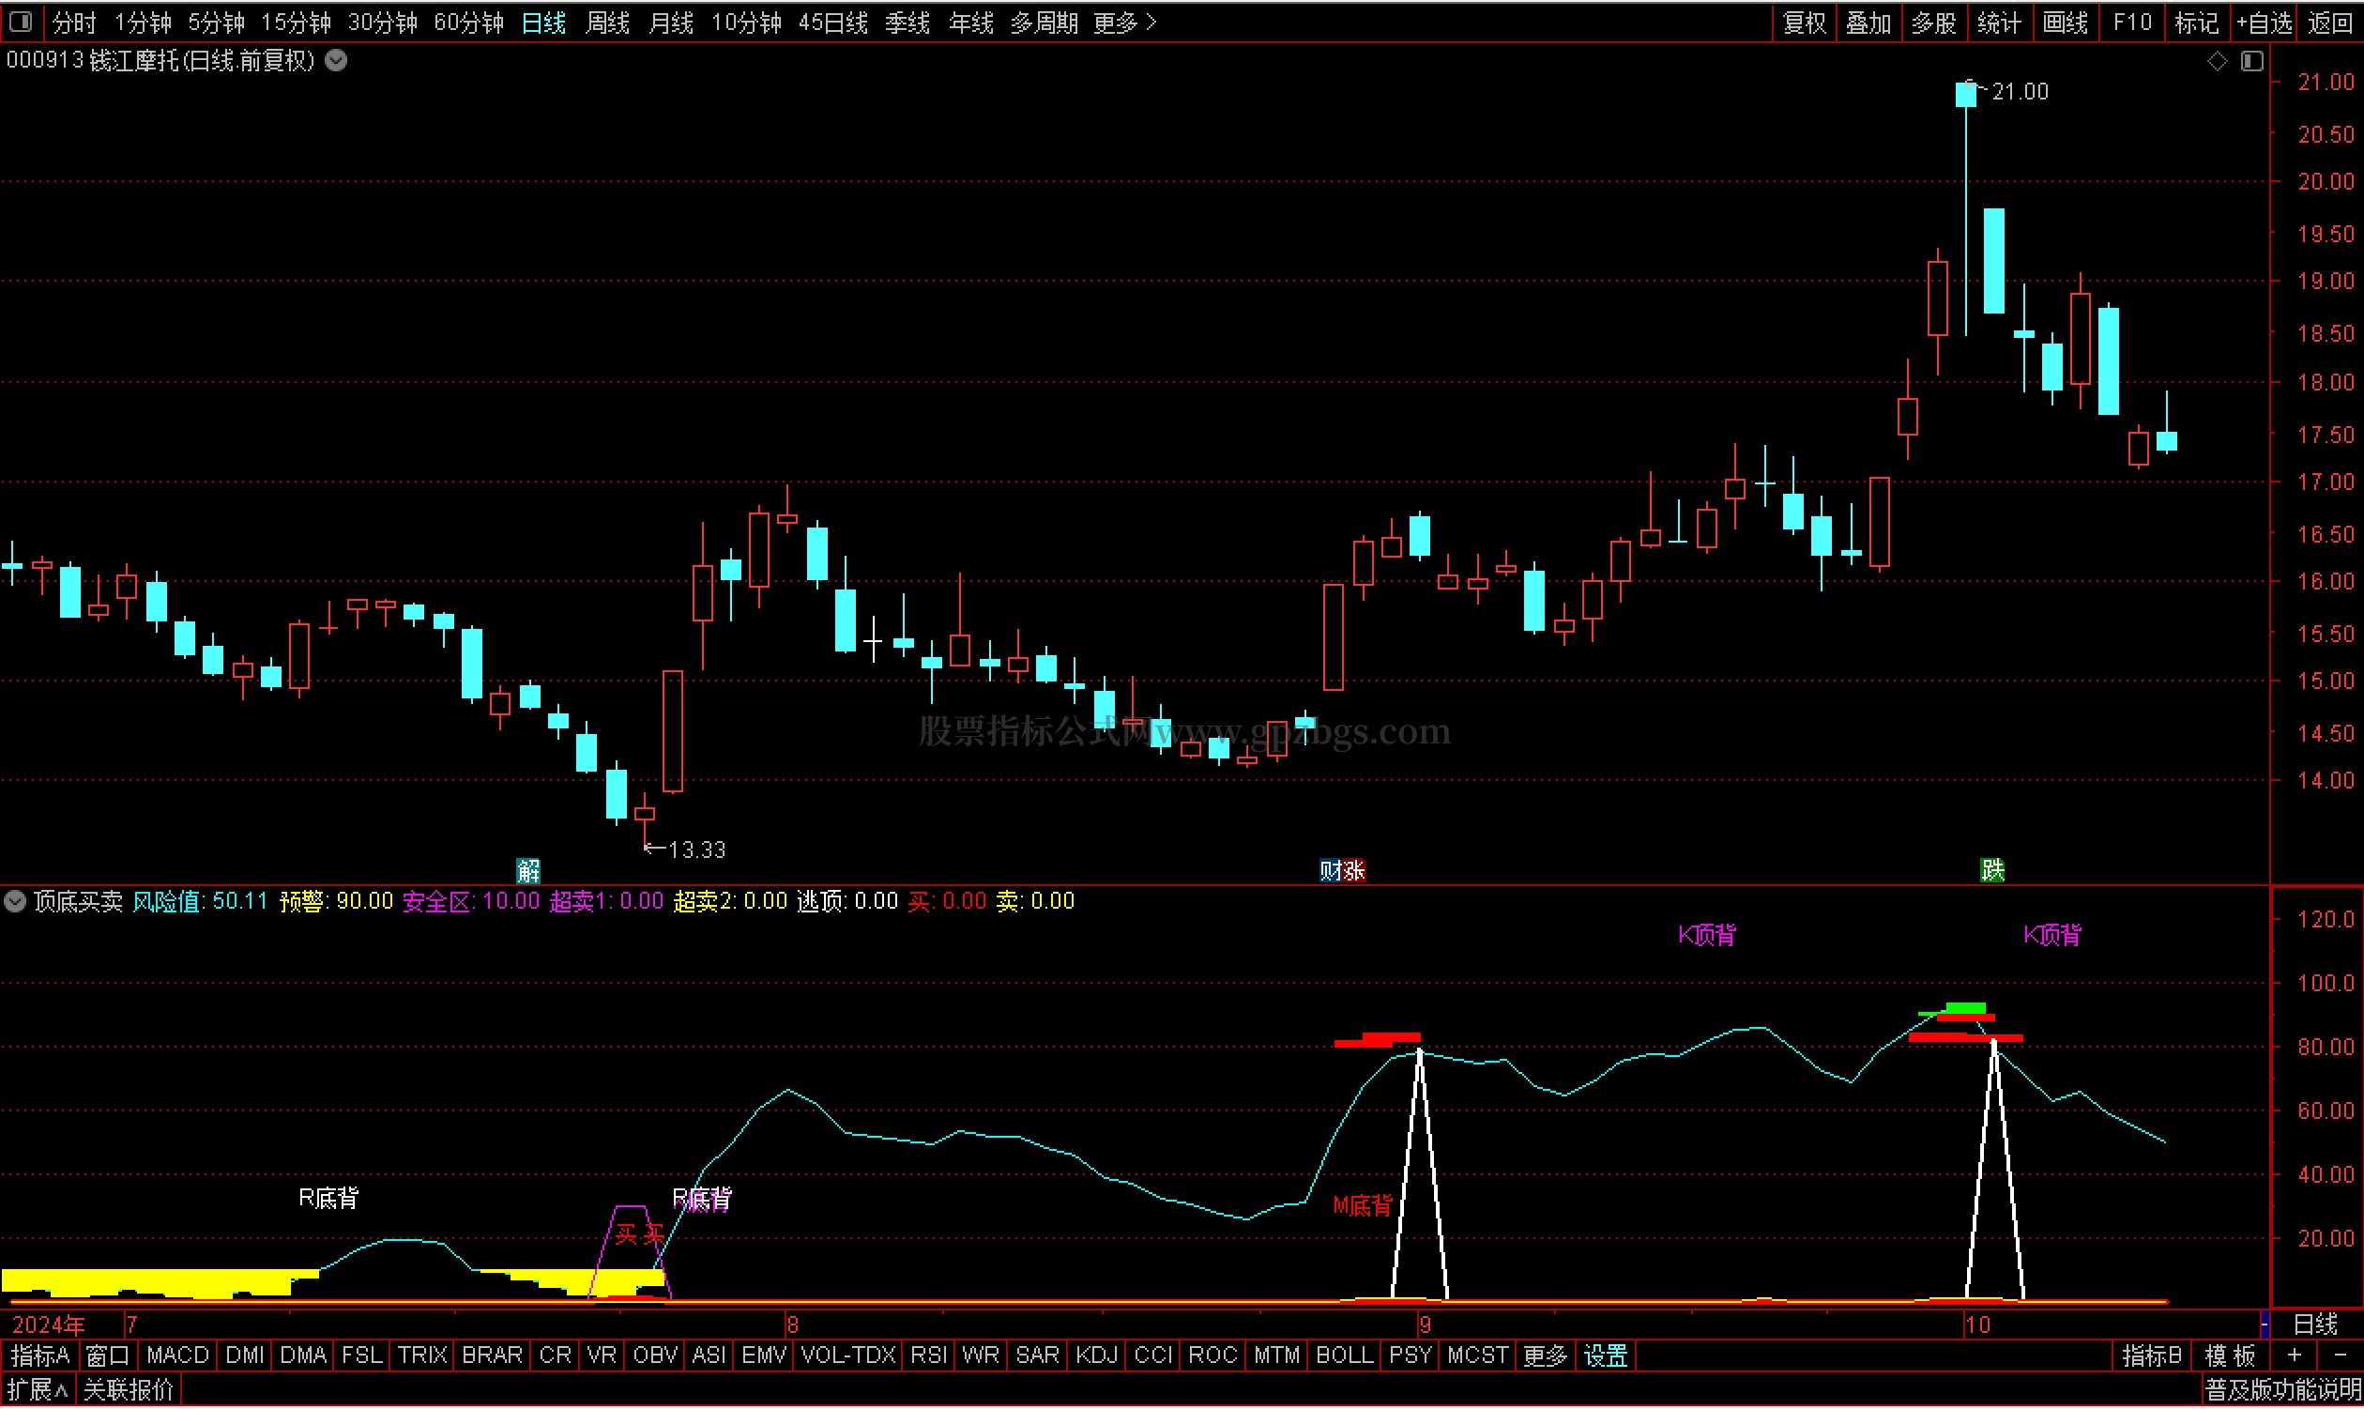Screen dimensions: 2364x1409
Task: Click the minus icon to remove indicator window
Action: click(2340, 1355)
